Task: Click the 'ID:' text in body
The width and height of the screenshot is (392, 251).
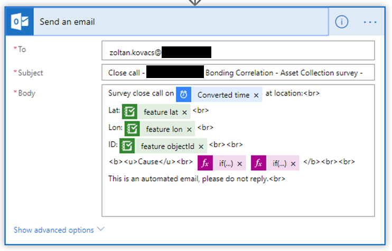Action: click(113, 144)
